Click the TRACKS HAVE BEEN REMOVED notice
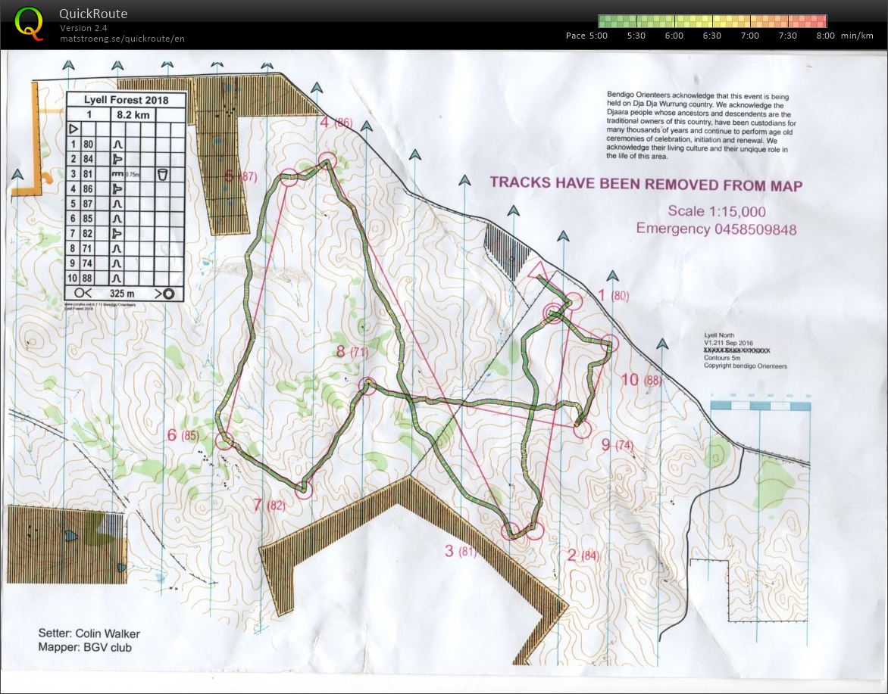The width and height of the screenshot is (888, 694). (646, 184)
